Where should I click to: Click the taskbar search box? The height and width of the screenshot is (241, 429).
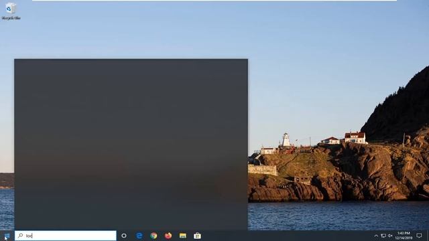tap(66, 236)
